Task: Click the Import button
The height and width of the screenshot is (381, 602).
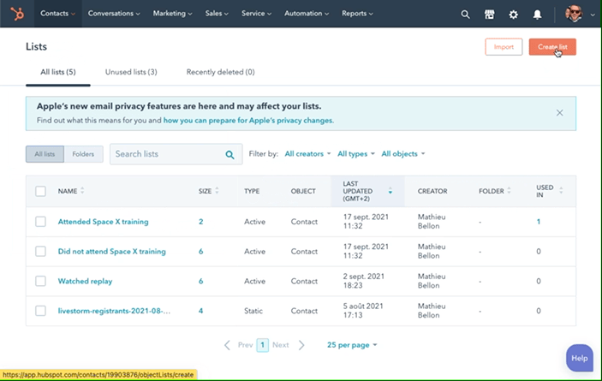Action: pyautogui.click(x=504, y=47)
